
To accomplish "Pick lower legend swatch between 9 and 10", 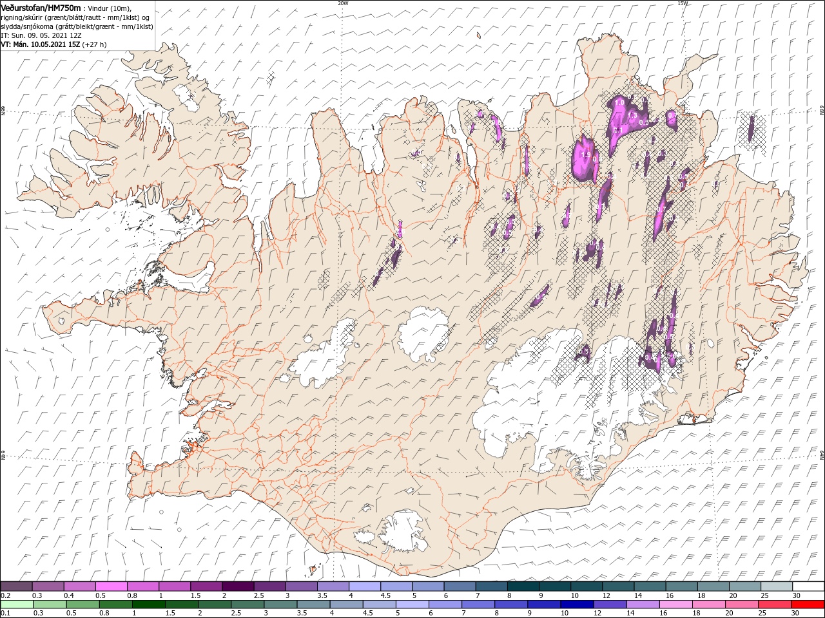I will coord(545,604).
